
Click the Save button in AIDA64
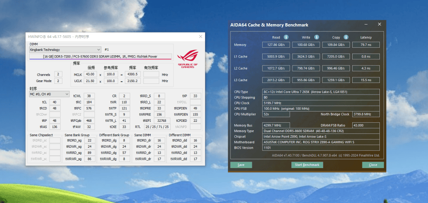pyautogui.click(x=241, y=165)
